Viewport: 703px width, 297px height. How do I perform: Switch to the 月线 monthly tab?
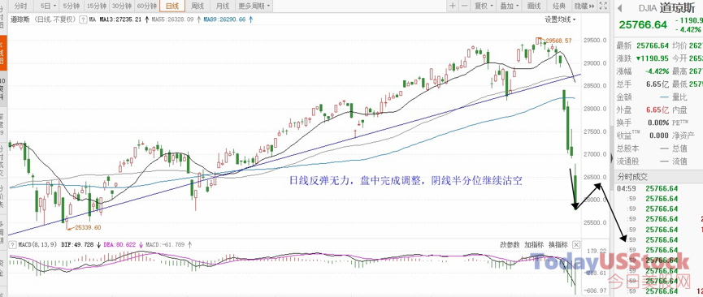click(223, 6)
